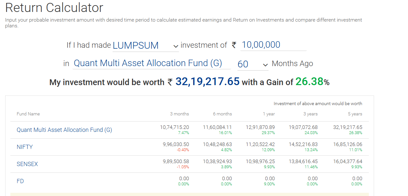This screenshot has height=196, width=408.
Task: Click Quant fund 3 years value 19,07,072.68
Action: (x=303, y=127)
